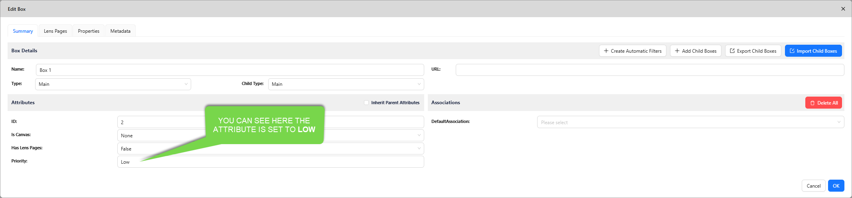Click the plus icon on Add Child Boxes
Screen dimensions: 852x198
pos(677,51)
